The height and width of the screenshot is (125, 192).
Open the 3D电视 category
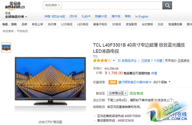[116, 24]
